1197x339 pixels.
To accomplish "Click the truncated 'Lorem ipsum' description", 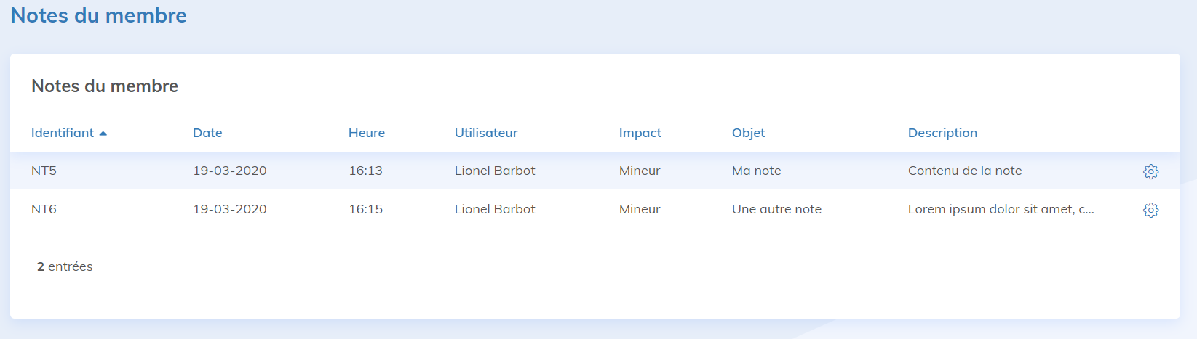I will coord(1001,209).
